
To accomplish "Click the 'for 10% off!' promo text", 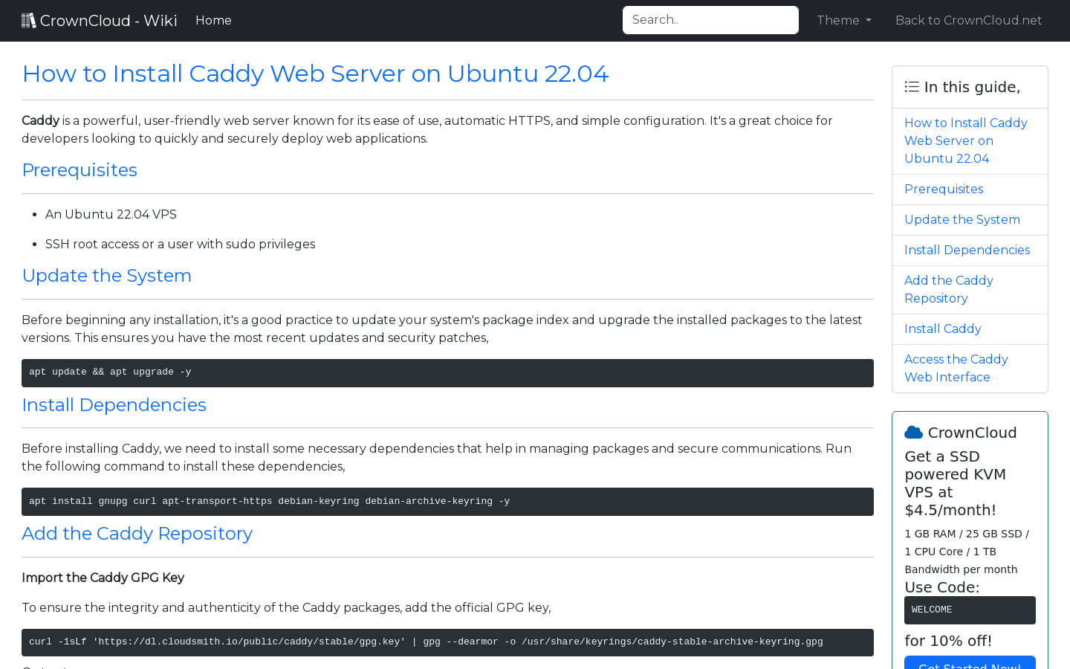I will [948, 641].
